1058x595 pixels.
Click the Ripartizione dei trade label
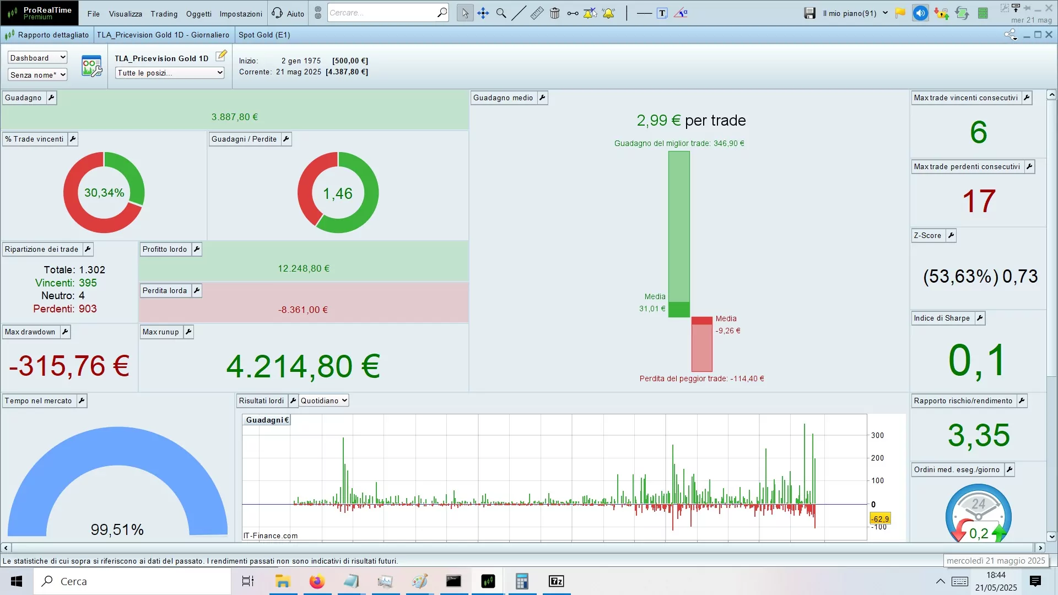(42, 250)
